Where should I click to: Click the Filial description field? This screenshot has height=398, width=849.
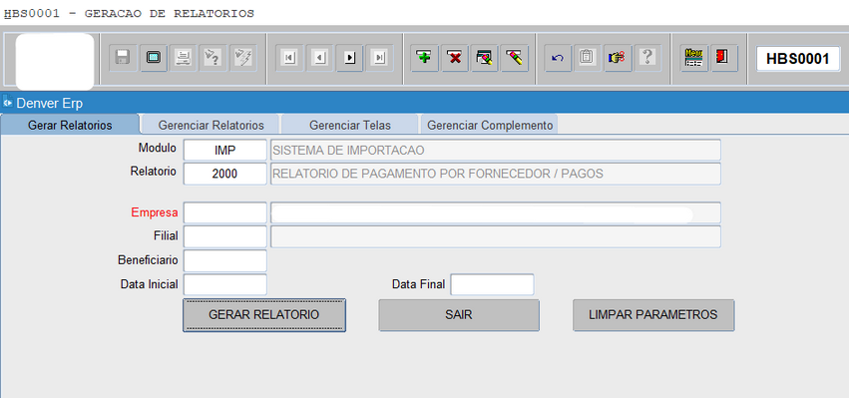(x=496, y=236)
